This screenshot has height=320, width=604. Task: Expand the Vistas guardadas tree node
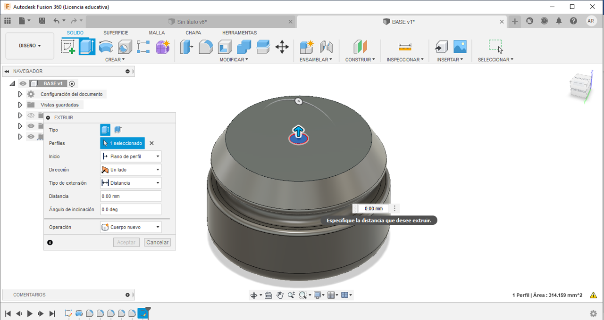(20, 105)
